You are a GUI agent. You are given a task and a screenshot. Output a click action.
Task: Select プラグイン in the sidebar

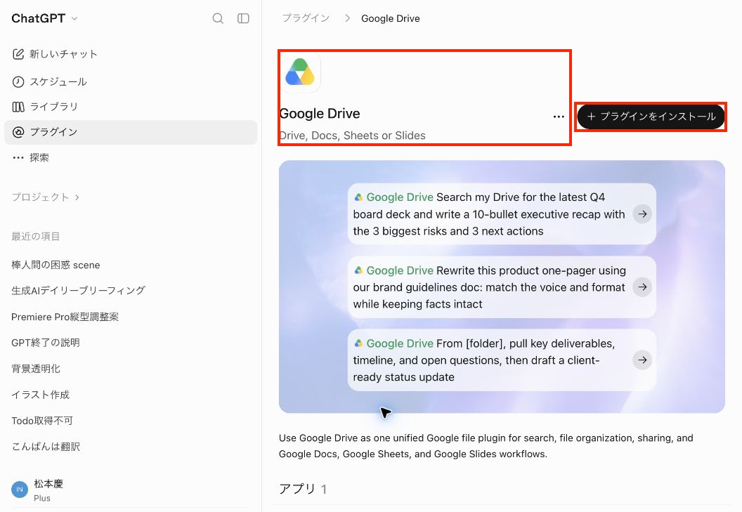(131, 132)
